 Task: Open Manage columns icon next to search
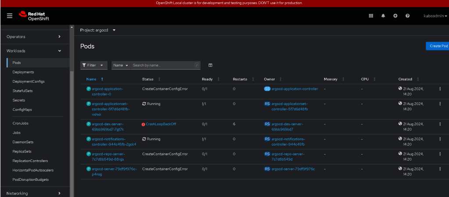coord(211,65)
